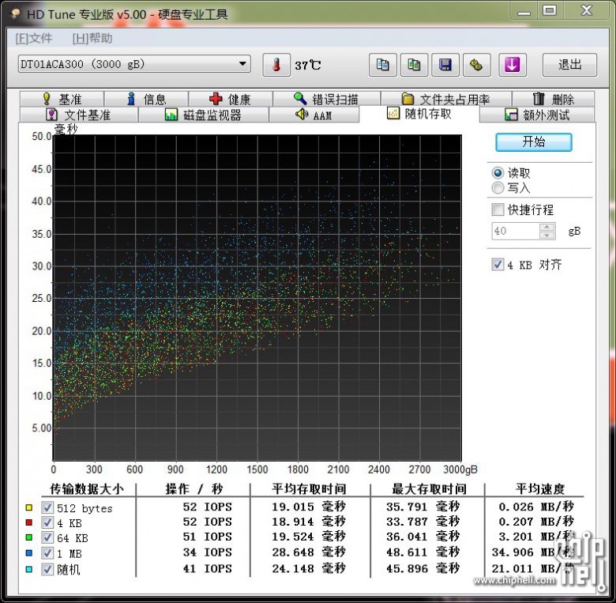
Task: Click the 48.611 毫秒 max access value
Action: 423,552
